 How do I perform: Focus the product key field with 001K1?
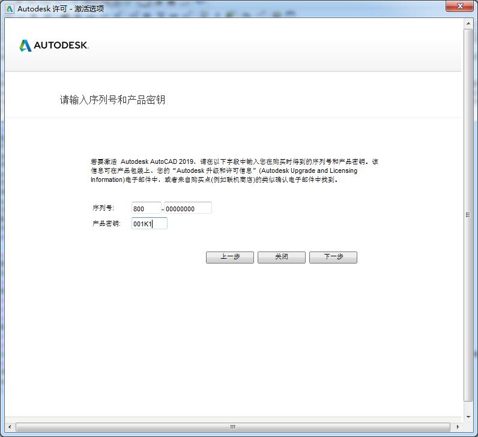coord(149,224)
